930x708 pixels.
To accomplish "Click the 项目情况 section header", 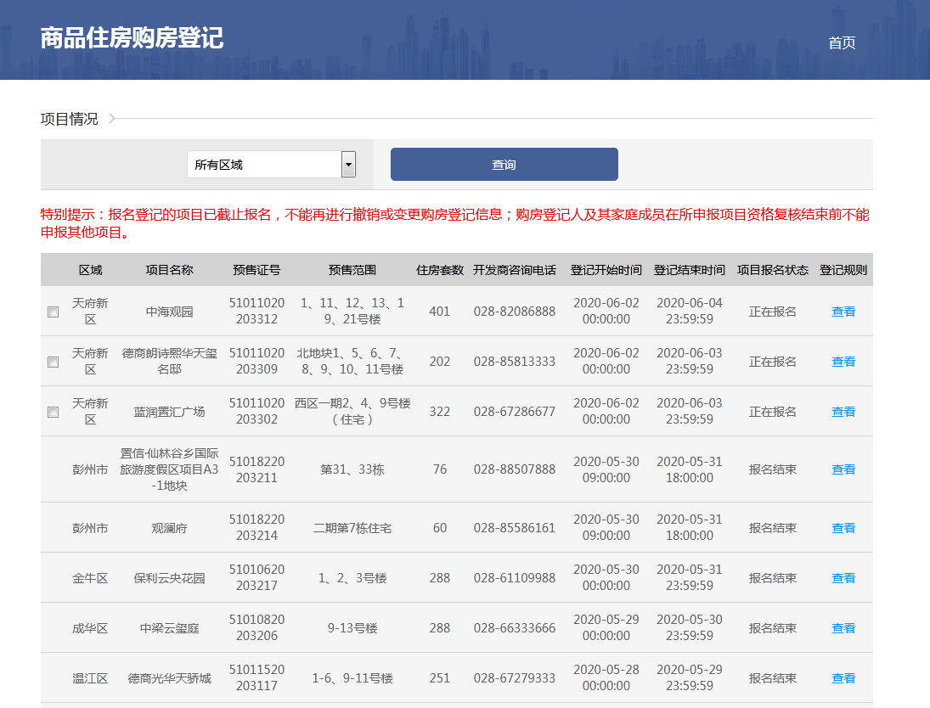I will tap(71, 119).
